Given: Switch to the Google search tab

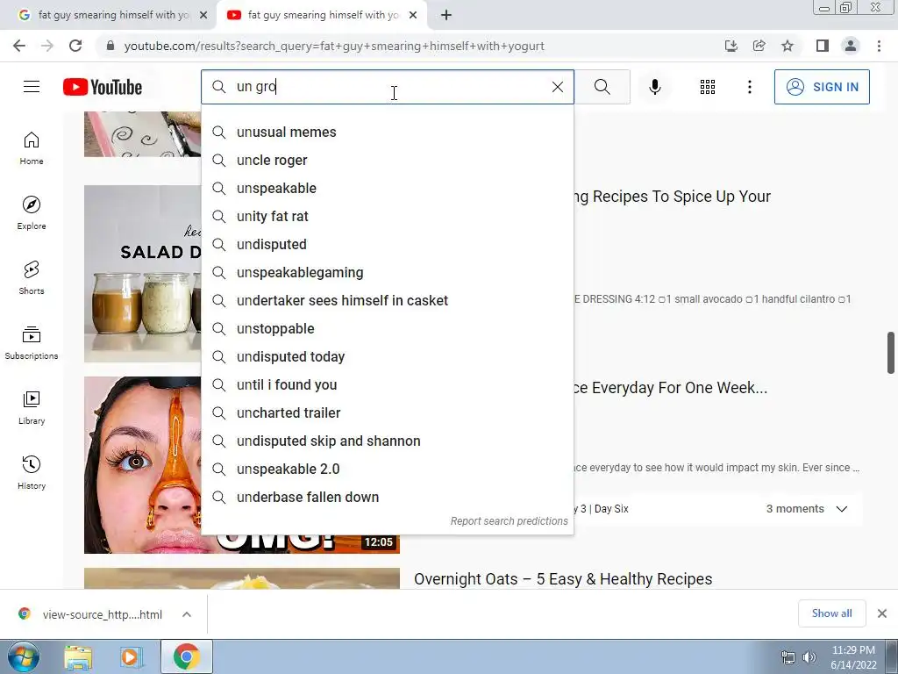Looking at the screenshot, I should pos(109,15).
